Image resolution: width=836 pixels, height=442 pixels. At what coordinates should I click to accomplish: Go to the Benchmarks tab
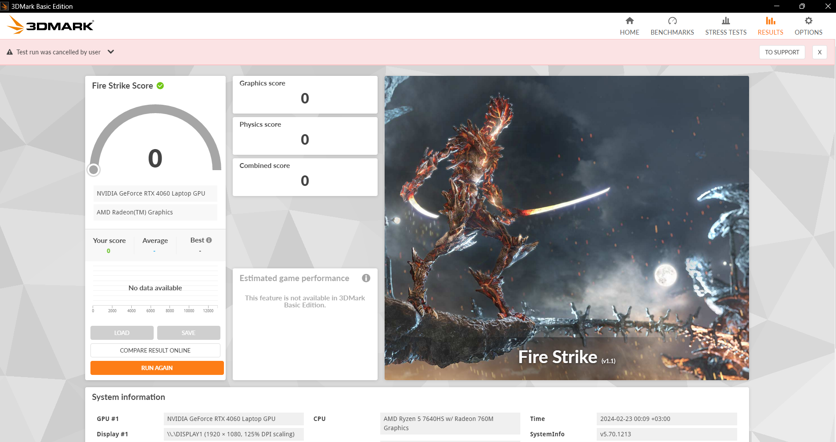coord(672,26)
